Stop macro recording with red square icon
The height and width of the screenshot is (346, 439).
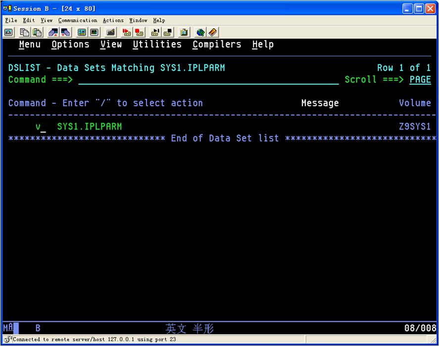coord(139,33)
